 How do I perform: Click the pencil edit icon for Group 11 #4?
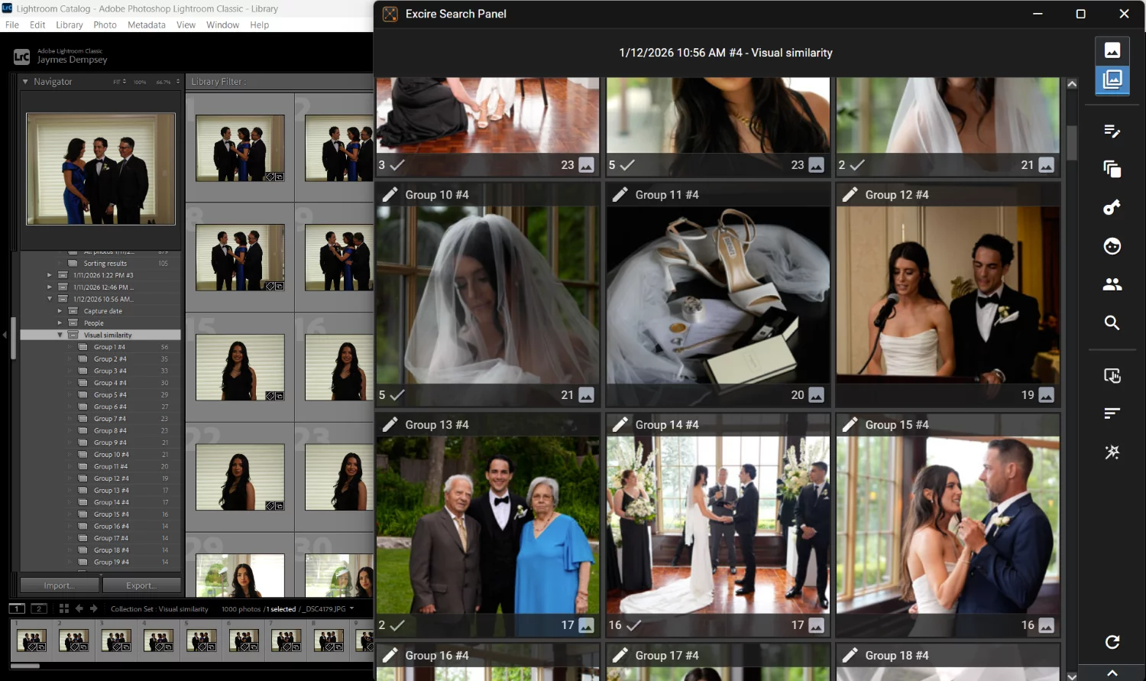pos(620,195)
